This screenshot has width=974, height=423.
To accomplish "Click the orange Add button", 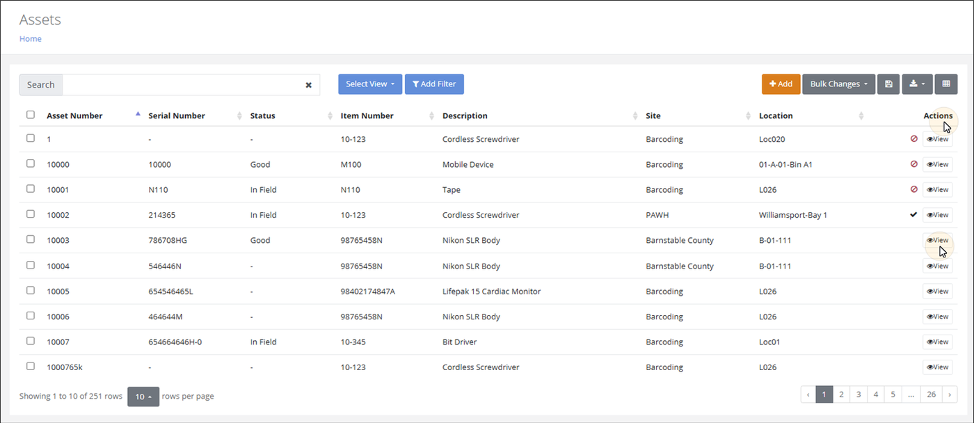I will coord(781,84).
